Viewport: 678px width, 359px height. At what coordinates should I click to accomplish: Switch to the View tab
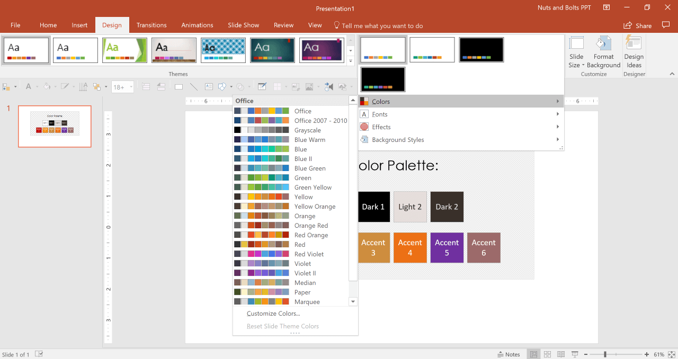coord(315,25)
